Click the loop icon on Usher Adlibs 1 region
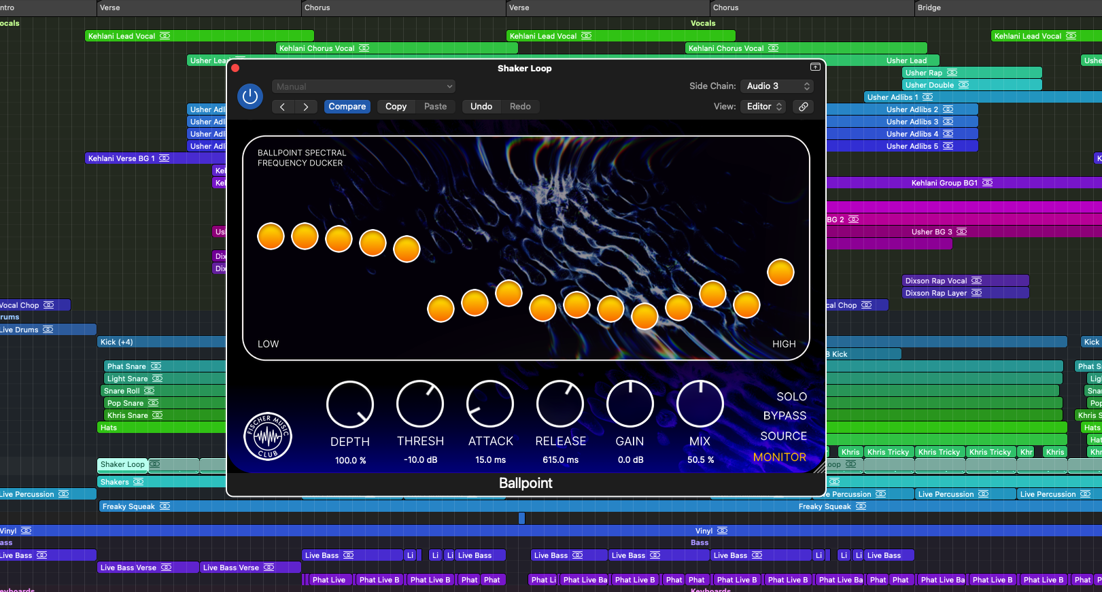This screenshot has height=592, width=1102. pos(928,97)
